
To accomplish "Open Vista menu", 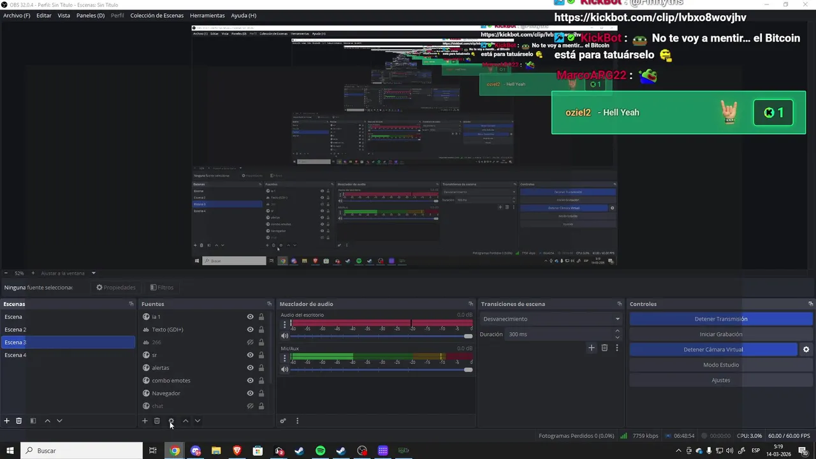I will pyautogui.click(x=64, y=15).
